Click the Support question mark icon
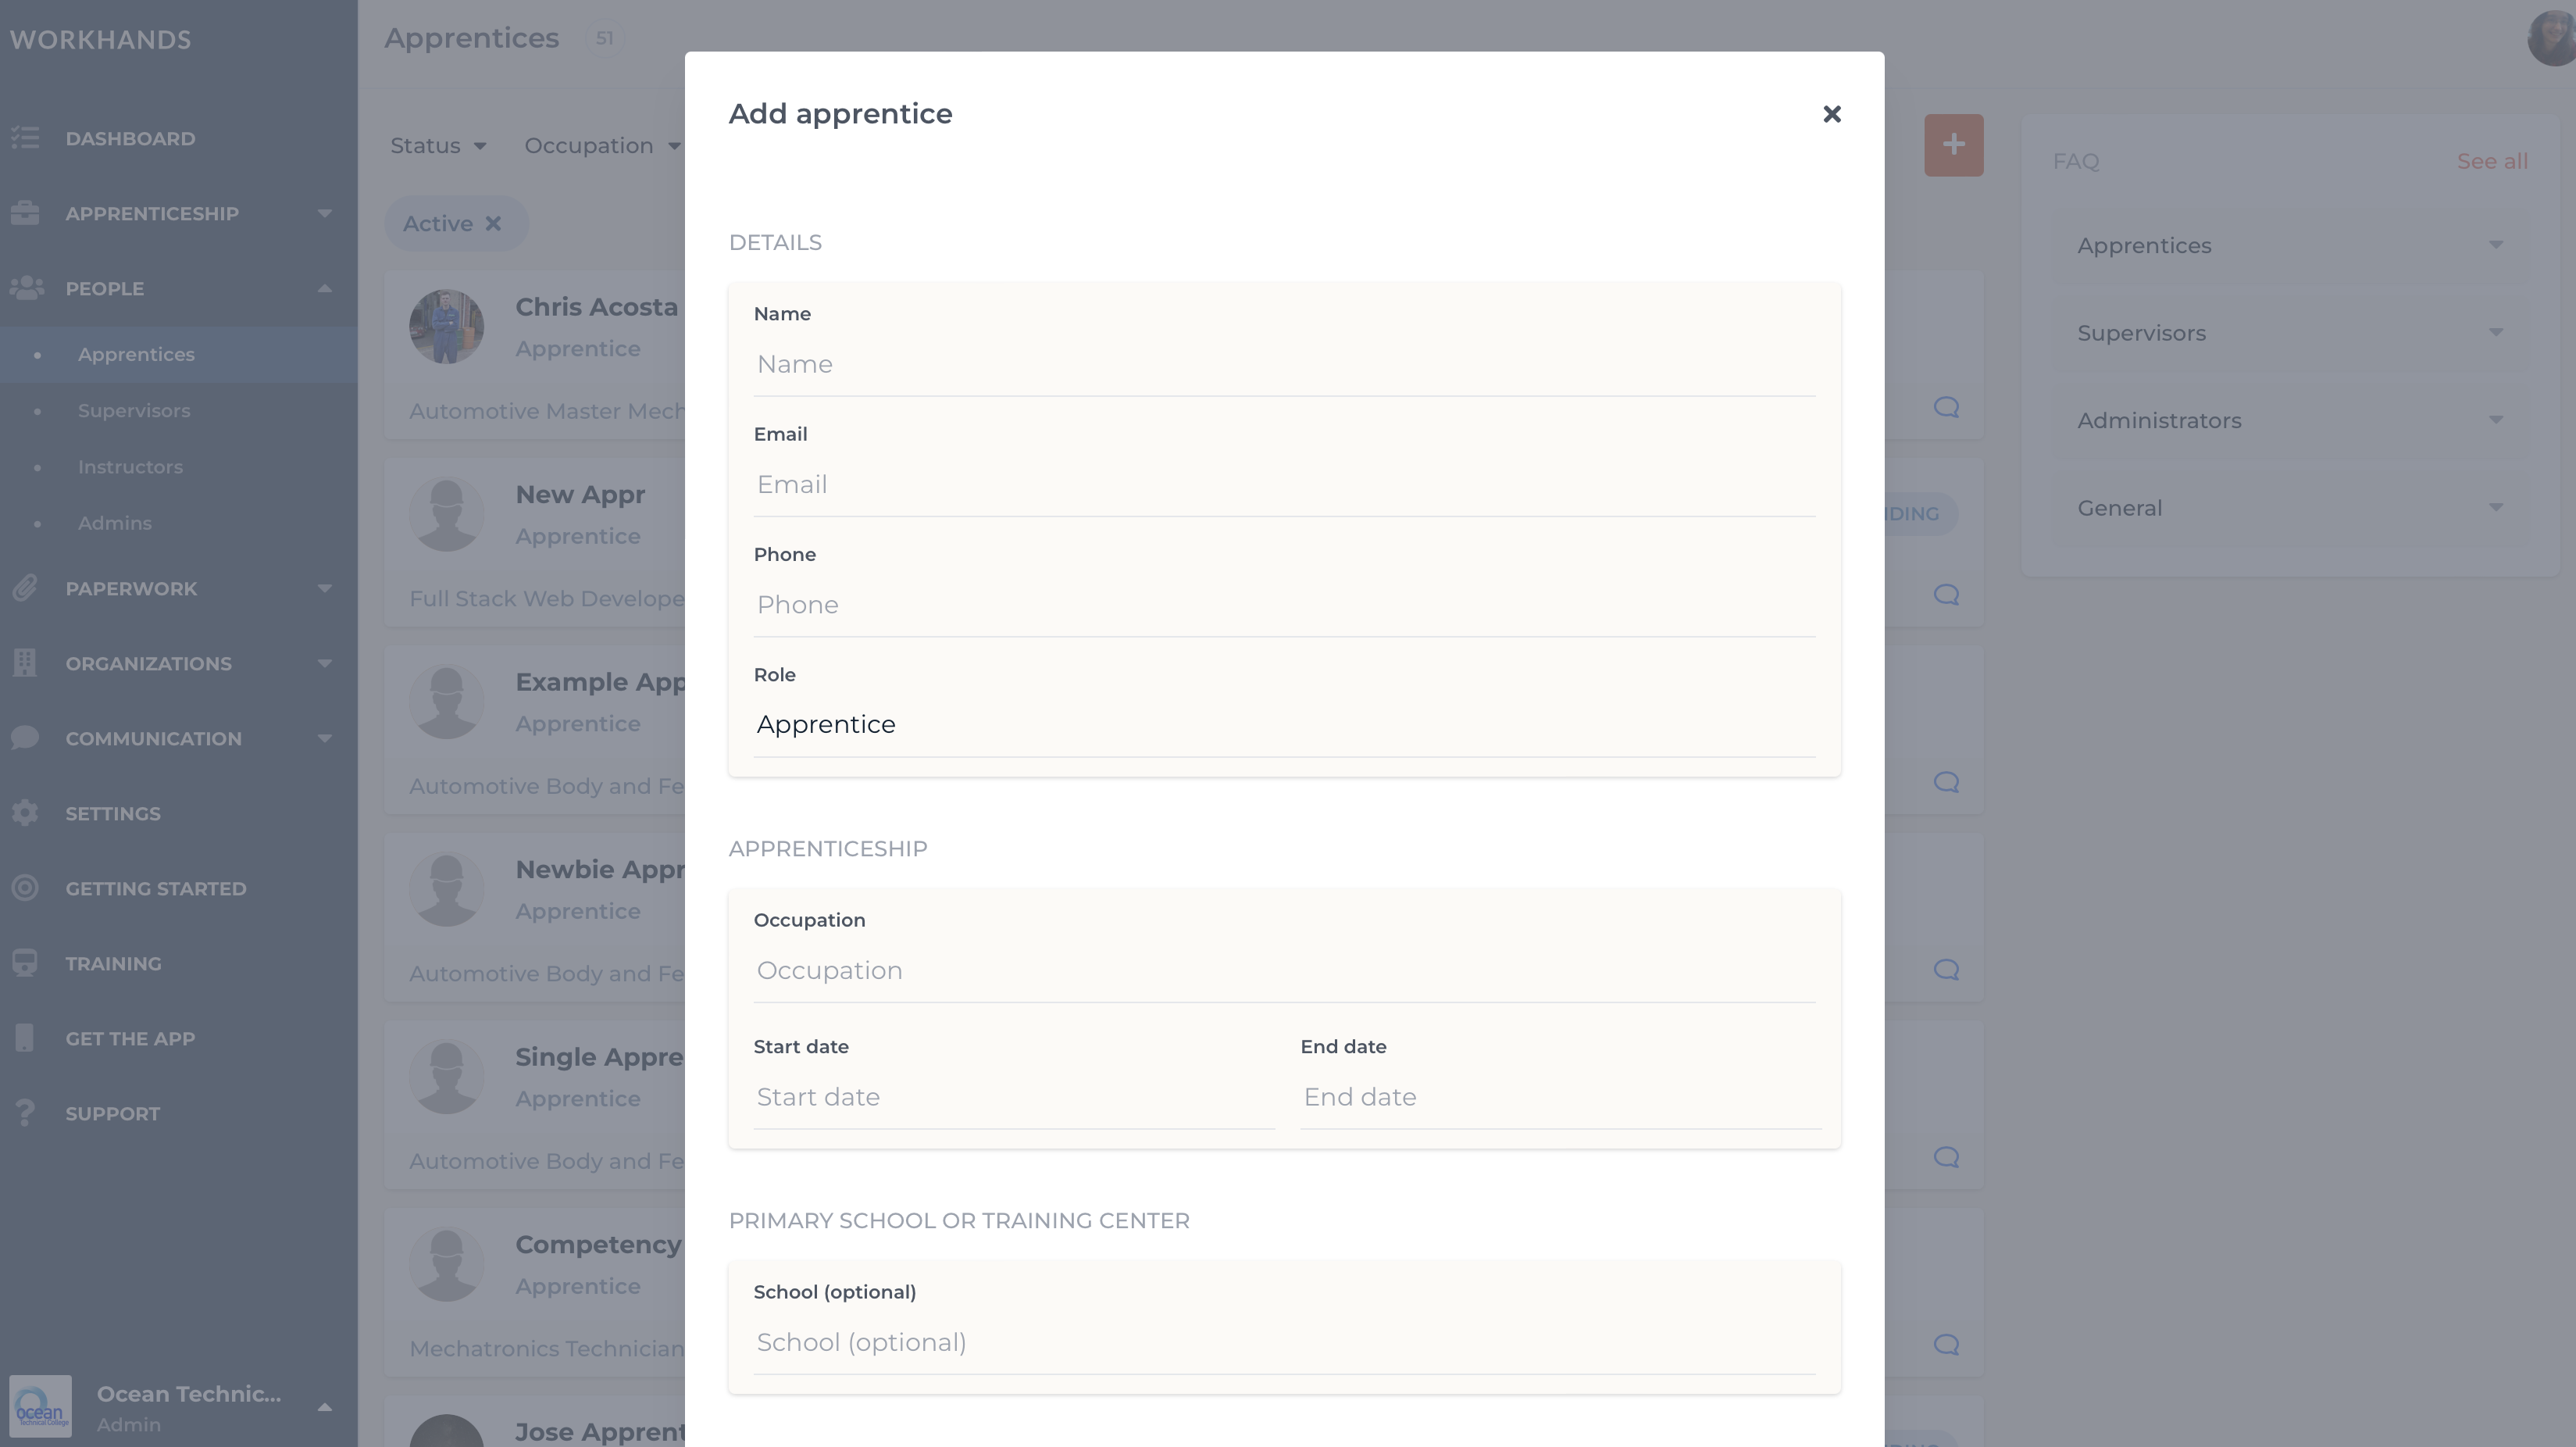This screenshot has width=2576, height=1447. [25, 1113]
